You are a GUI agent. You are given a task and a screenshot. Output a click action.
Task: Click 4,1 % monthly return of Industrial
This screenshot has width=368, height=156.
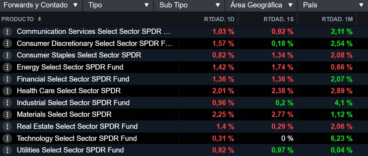point(344,103)
